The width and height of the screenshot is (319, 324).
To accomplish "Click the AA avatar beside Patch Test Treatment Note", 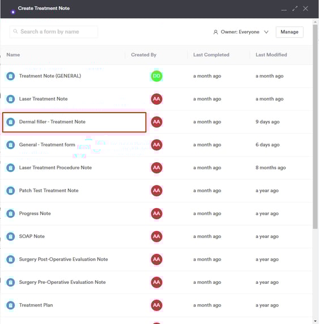I will click(156, 191).
